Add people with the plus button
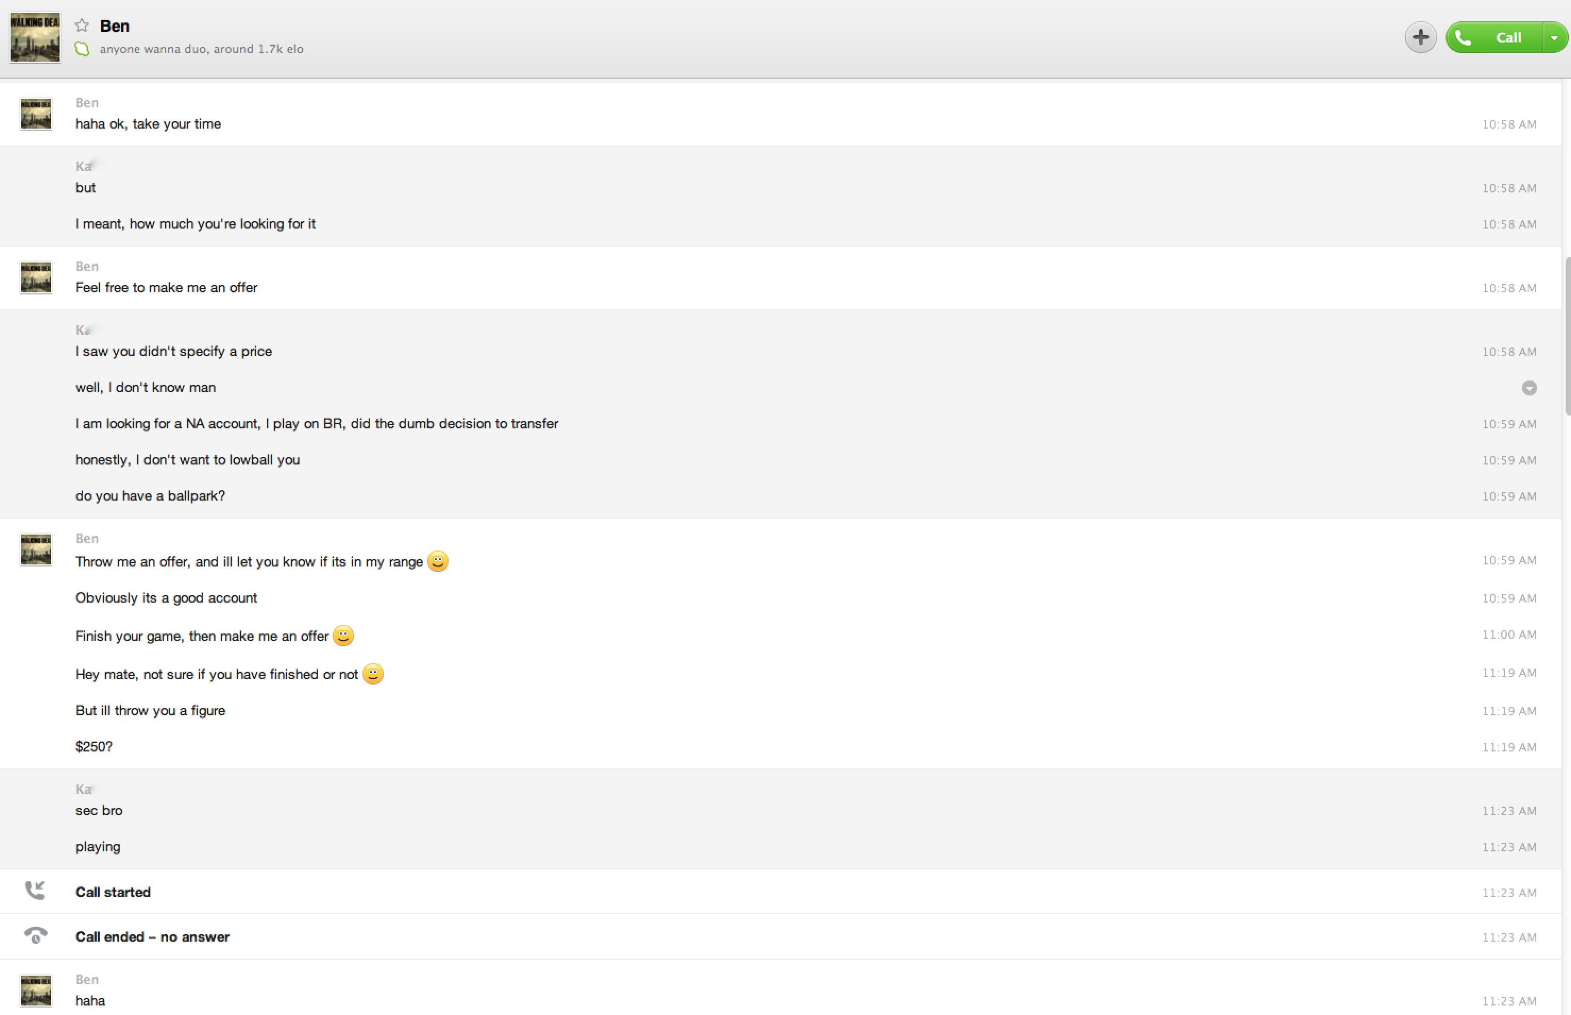This screenshot has height=1015, width=1571. click(1420, 37)
